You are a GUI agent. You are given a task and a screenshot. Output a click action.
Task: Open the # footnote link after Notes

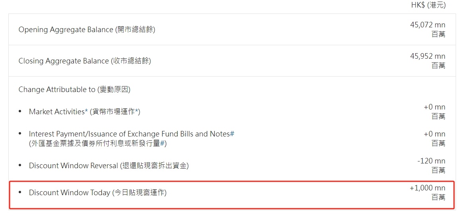tap(232, 134)
